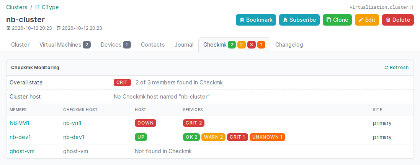This screenshot has height=165, width=420.
Task: Click the MEMBER column header
Action: coord(18,110)
